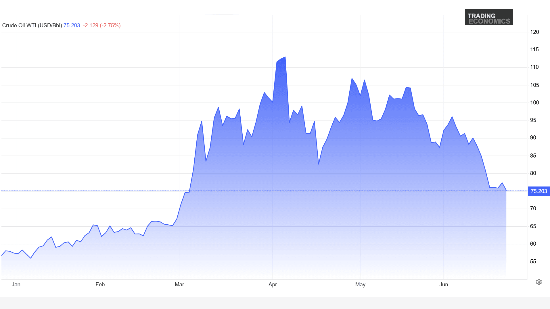Image resolution: width=550 pixels, height=309 pixels.
Task: Click the 75.203 current price tag
Action: (x=539, y=191)
